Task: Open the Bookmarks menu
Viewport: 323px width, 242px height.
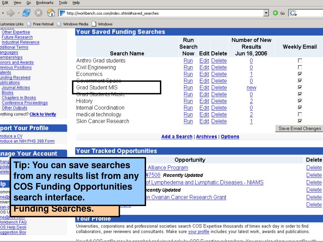Action: (x=45, y=3)
